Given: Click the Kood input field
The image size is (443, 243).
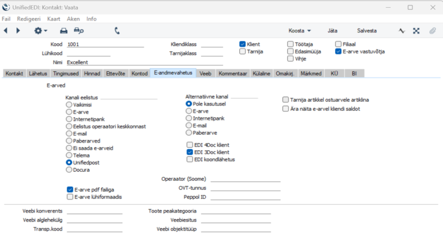Looking at the screenshot, I should coord(105,44).
